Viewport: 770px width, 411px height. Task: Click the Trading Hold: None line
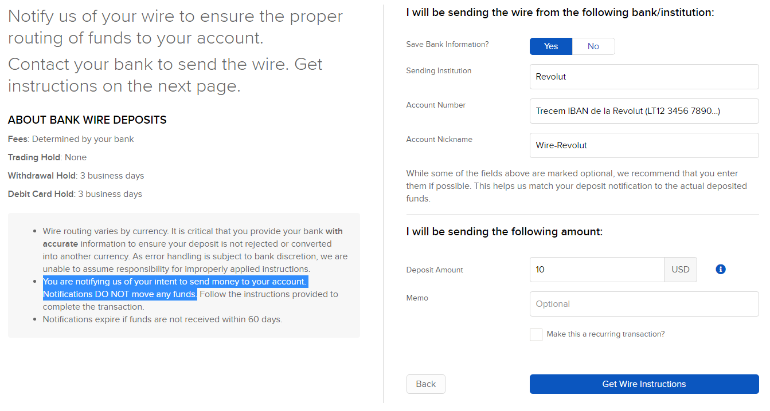coord(48,157)
